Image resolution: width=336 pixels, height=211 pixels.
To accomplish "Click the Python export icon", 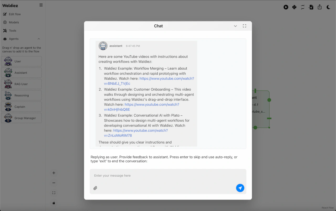I will (x=294, y=7).
